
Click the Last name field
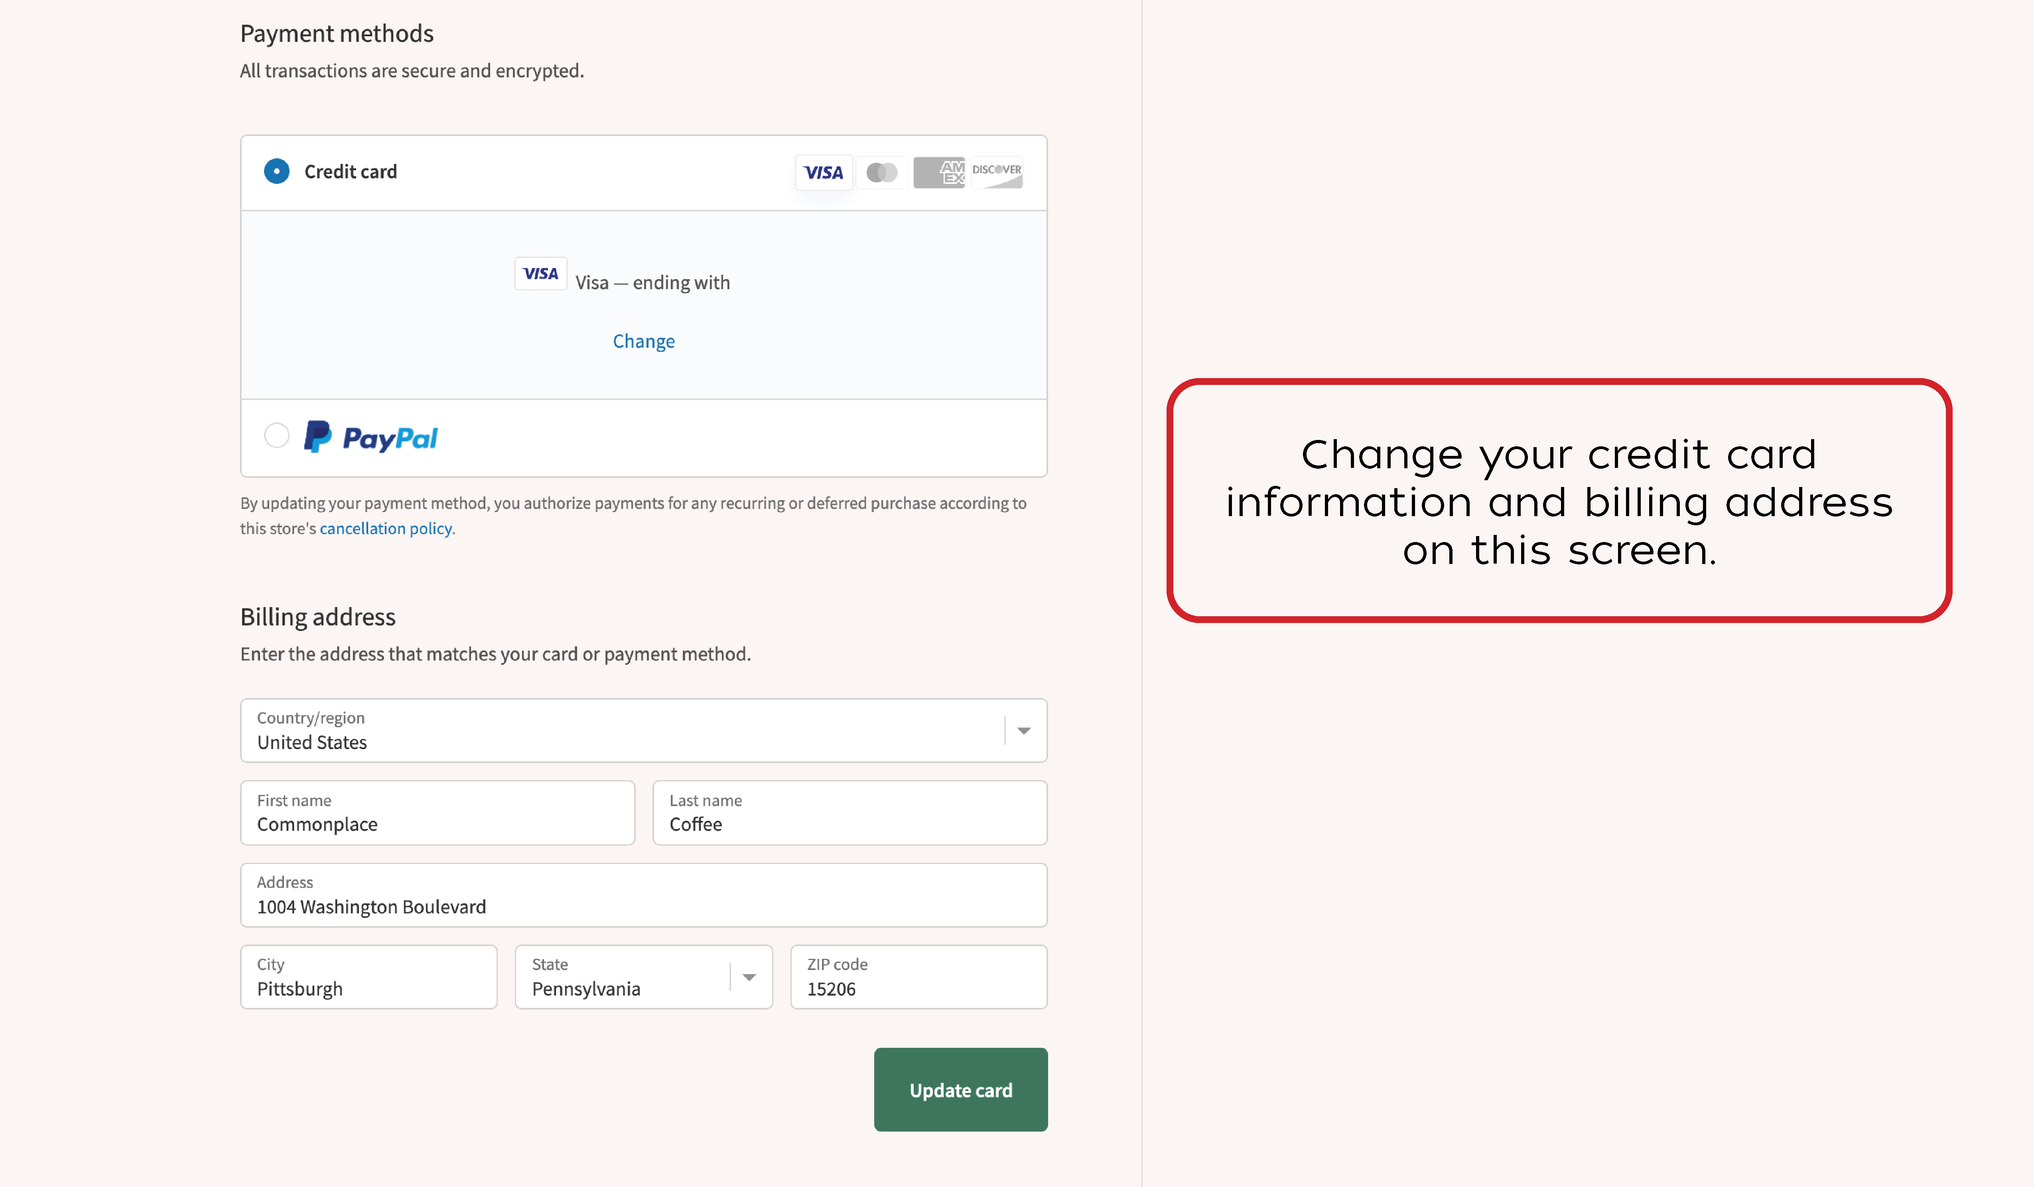(849, 813)
